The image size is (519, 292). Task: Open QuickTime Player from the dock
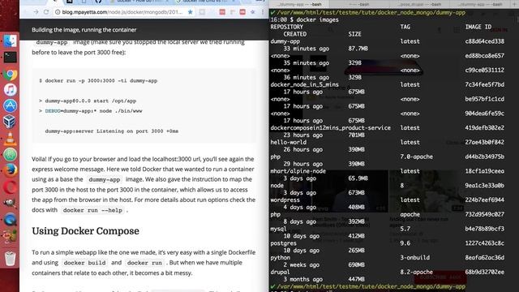(10, 220)
